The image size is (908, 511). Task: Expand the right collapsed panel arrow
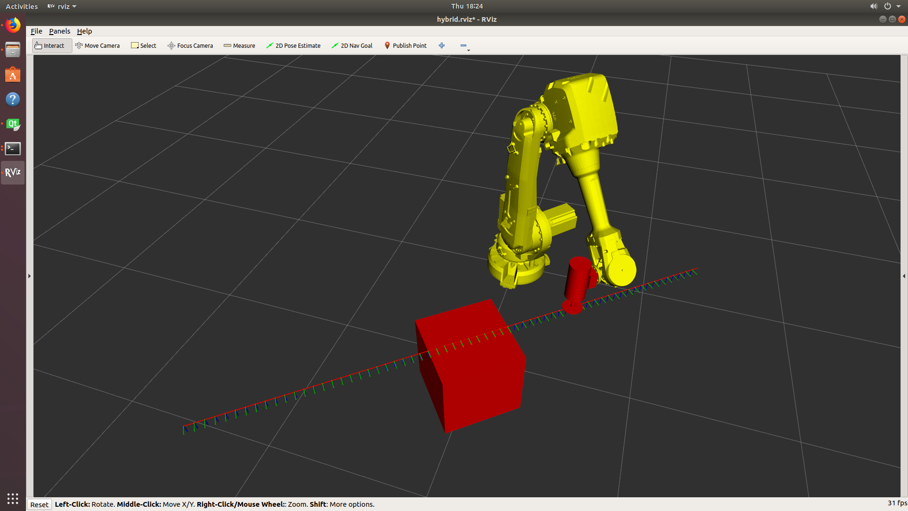click(x=904, y=276)
